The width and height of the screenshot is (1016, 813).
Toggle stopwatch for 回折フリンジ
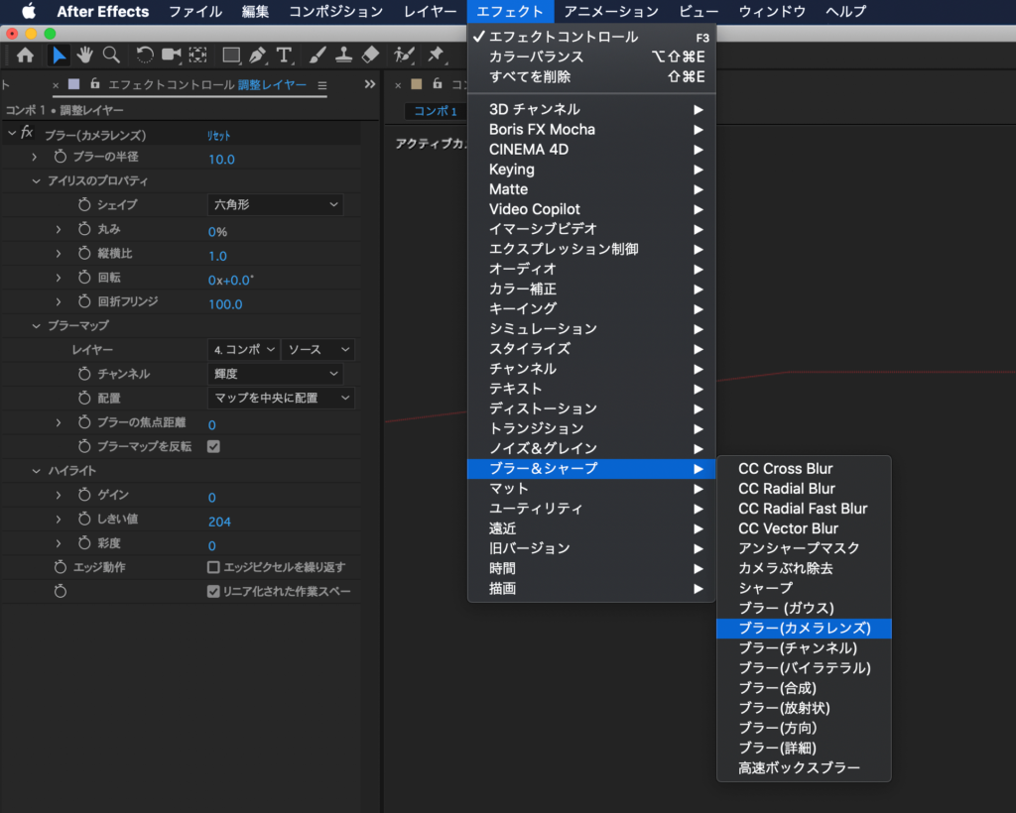click(x=84, y=301)
